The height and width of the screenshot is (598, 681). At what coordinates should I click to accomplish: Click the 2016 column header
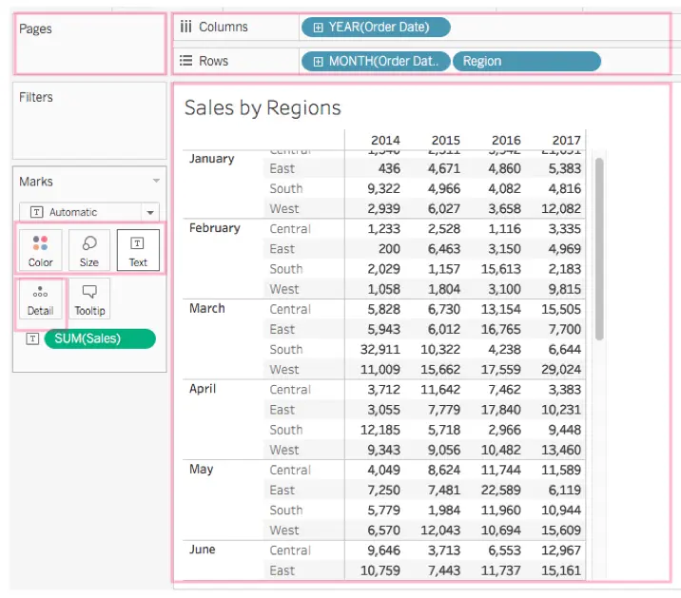(x=506, y=141)
